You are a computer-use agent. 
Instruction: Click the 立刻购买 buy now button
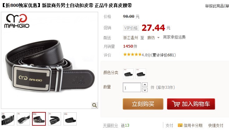tap(143, 104)
